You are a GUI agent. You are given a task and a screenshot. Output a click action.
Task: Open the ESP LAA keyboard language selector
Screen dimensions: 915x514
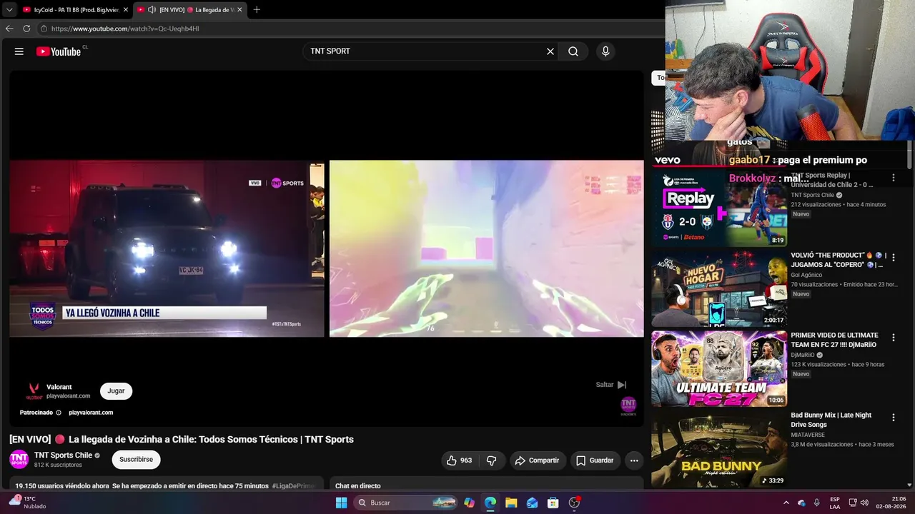[835, 503]
